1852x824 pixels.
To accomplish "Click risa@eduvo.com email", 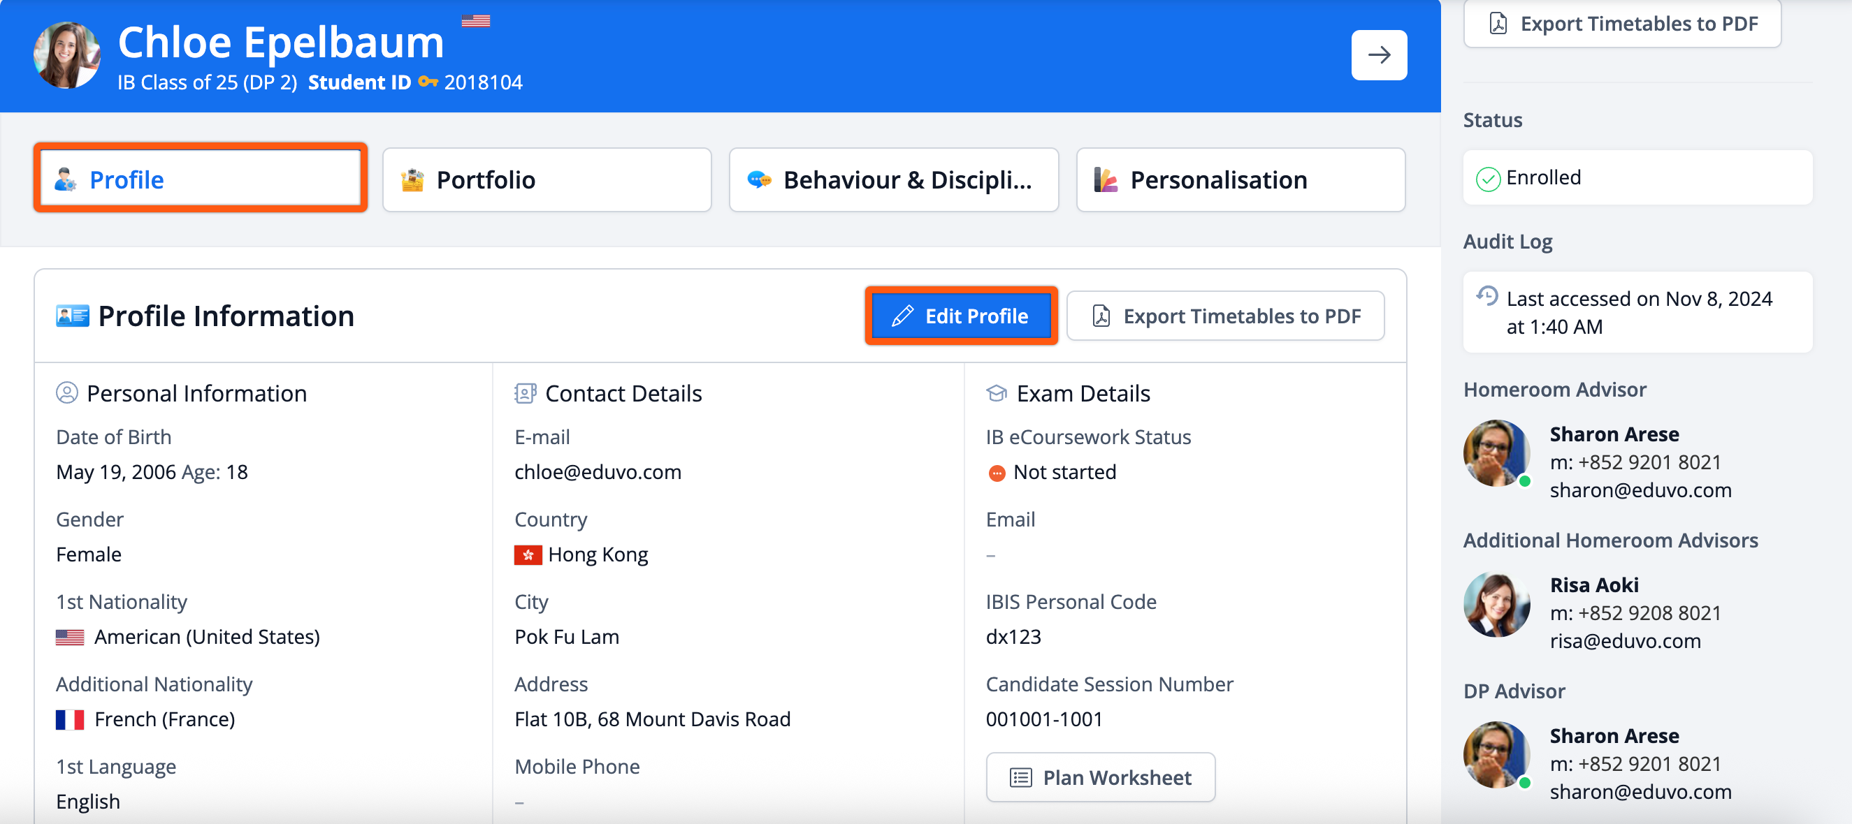I will coord(1625,641).
